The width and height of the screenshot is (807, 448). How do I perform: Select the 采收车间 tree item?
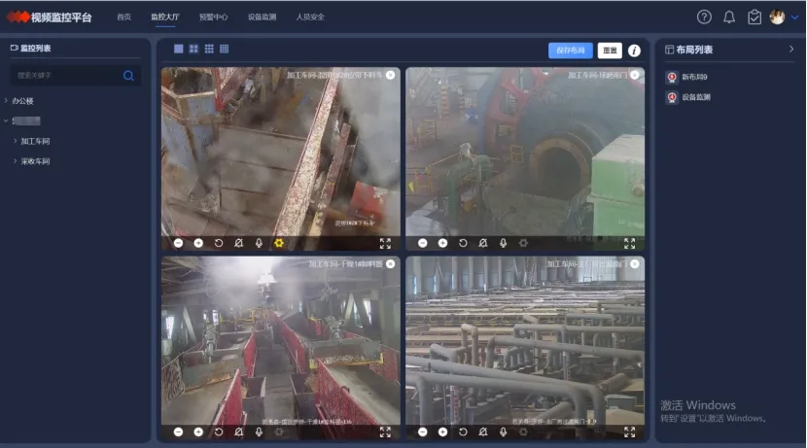(x=35, y=161)
